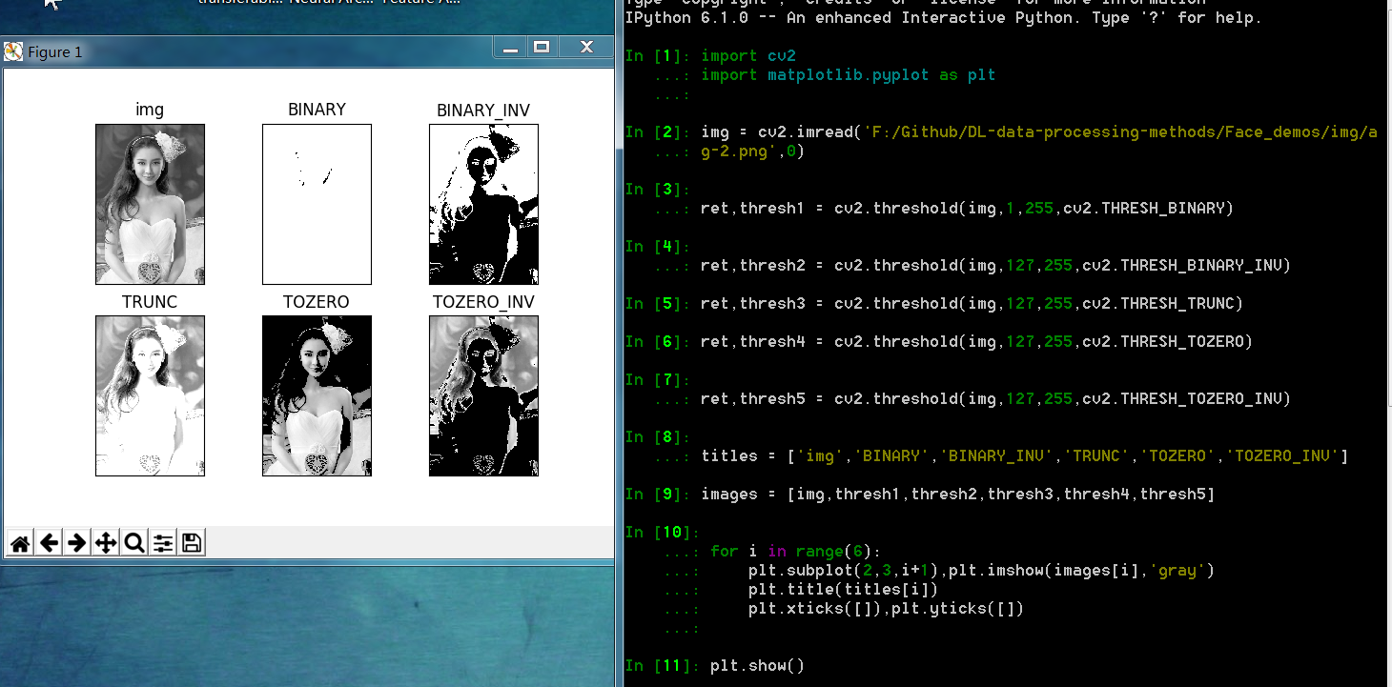Select the forward navigation arrow icon
Image resolution: width=1392 pixels, height=687 pixels.
tap(75, 542)
